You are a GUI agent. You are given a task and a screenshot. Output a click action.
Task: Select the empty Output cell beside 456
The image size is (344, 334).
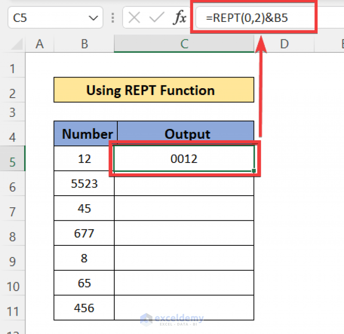click(184, 308)
